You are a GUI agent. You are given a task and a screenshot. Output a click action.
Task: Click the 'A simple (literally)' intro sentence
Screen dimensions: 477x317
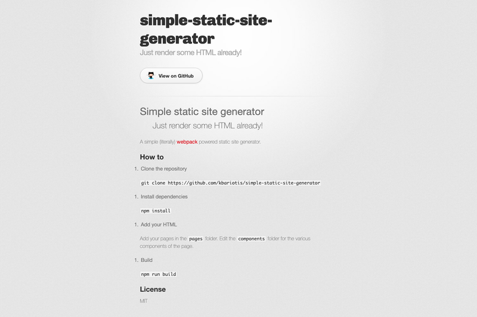click(200, 142)
